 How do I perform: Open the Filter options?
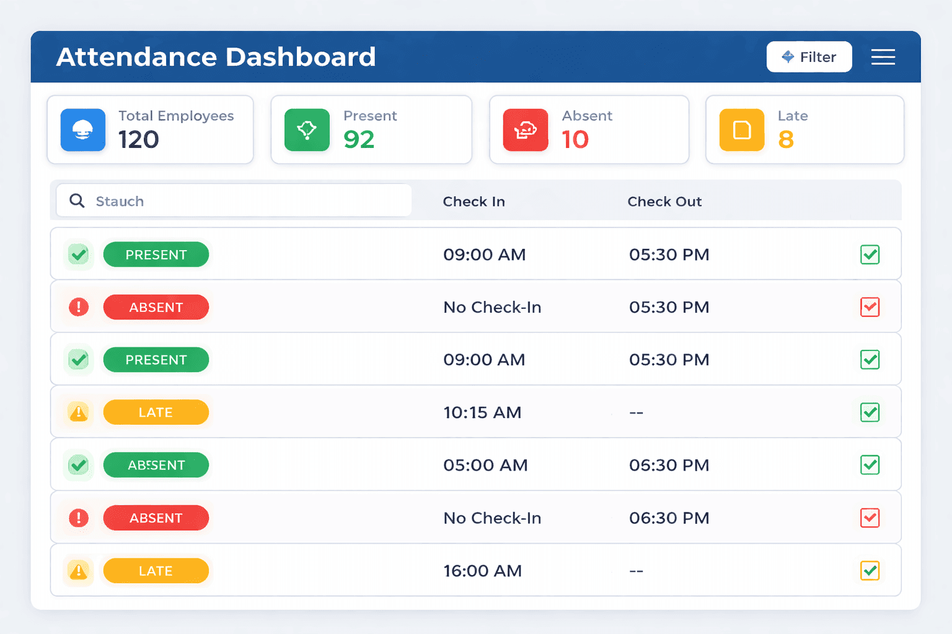[809, 56]
